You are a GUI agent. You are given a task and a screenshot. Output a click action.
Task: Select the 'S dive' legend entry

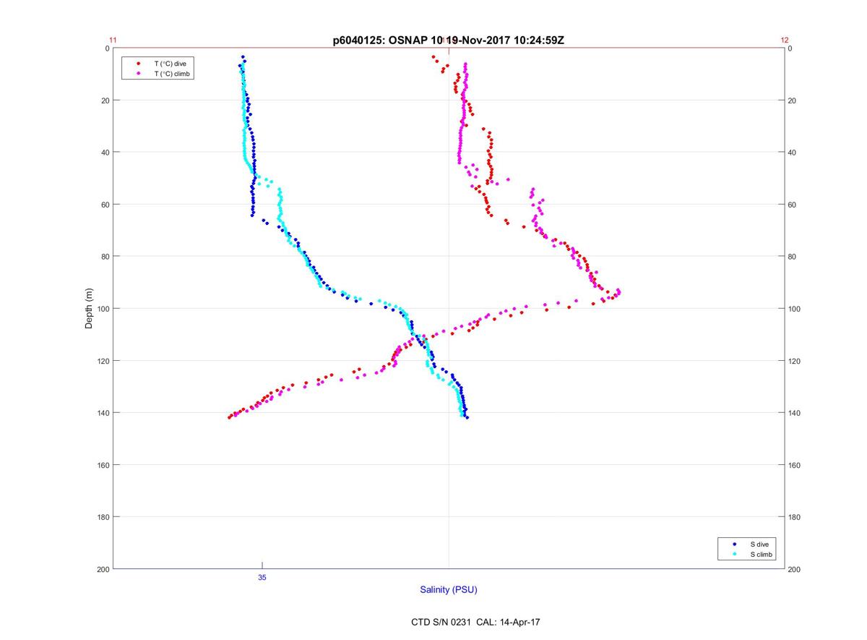[760, 544]
